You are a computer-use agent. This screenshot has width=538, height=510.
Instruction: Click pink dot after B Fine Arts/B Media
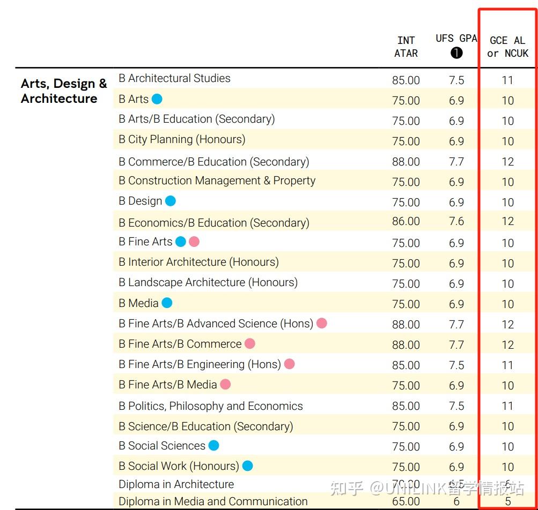(226, 384)
